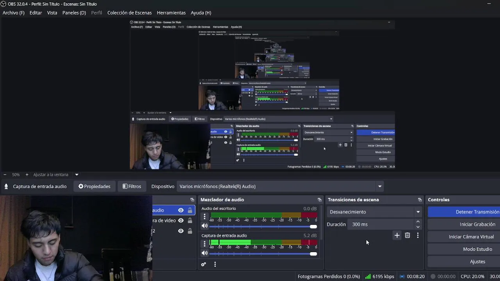Image resolution: width=500 pixels, height=281 pixels.
Task: Open the Vista menu
Action: pos(52,12)
